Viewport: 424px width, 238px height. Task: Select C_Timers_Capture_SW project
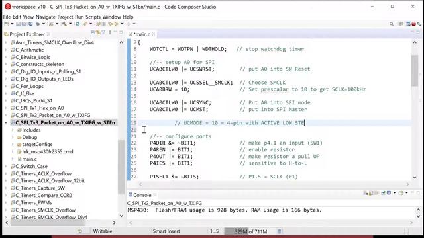[40, 188]
